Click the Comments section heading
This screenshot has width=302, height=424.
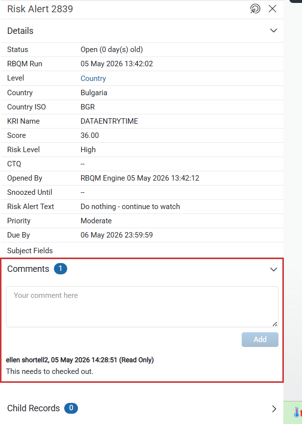coord(28,269)
